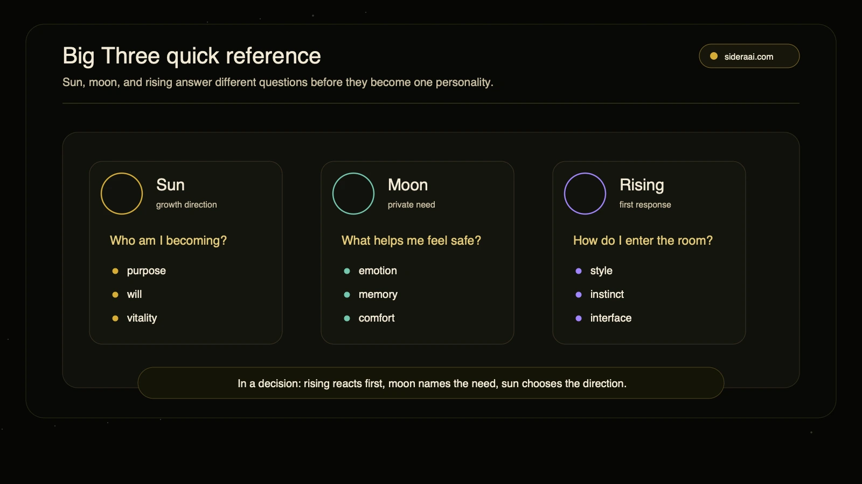Click the purple bullet beside 'interface'

[x=579, y=318]
